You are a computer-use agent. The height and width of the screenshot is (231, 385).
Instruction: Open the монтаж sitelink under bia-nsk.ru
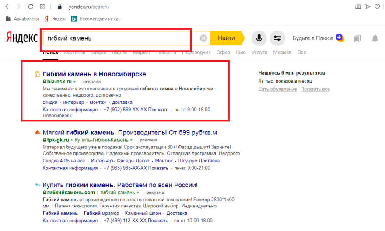[98, 102]
